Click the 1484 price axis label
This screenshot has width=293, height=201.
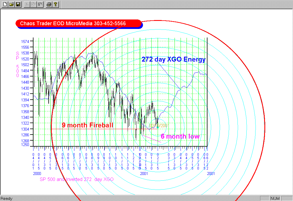(x=25, y=71)
